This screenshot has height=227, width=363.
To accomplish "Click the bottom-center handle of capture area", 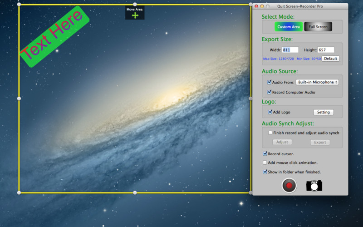I will pos(135,192).
